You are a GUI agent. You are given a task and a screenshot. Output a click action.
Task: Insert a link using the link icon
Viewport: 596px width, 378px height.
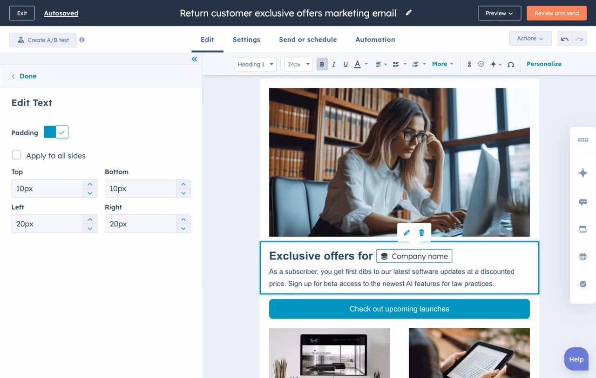tap(469, 64)
